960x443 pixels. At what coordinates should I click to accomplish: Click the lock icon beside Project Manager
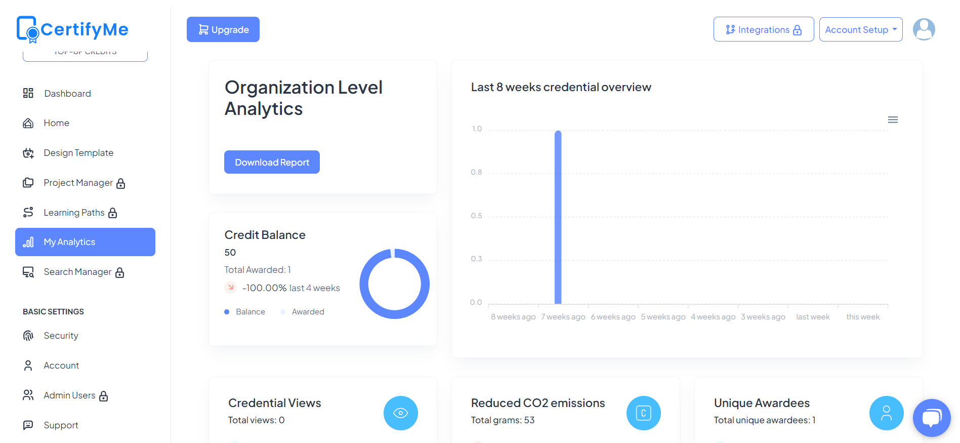[x=120, y=183]
